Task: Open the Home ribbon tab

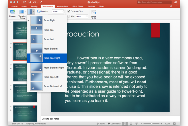Action: click(14, 6)
